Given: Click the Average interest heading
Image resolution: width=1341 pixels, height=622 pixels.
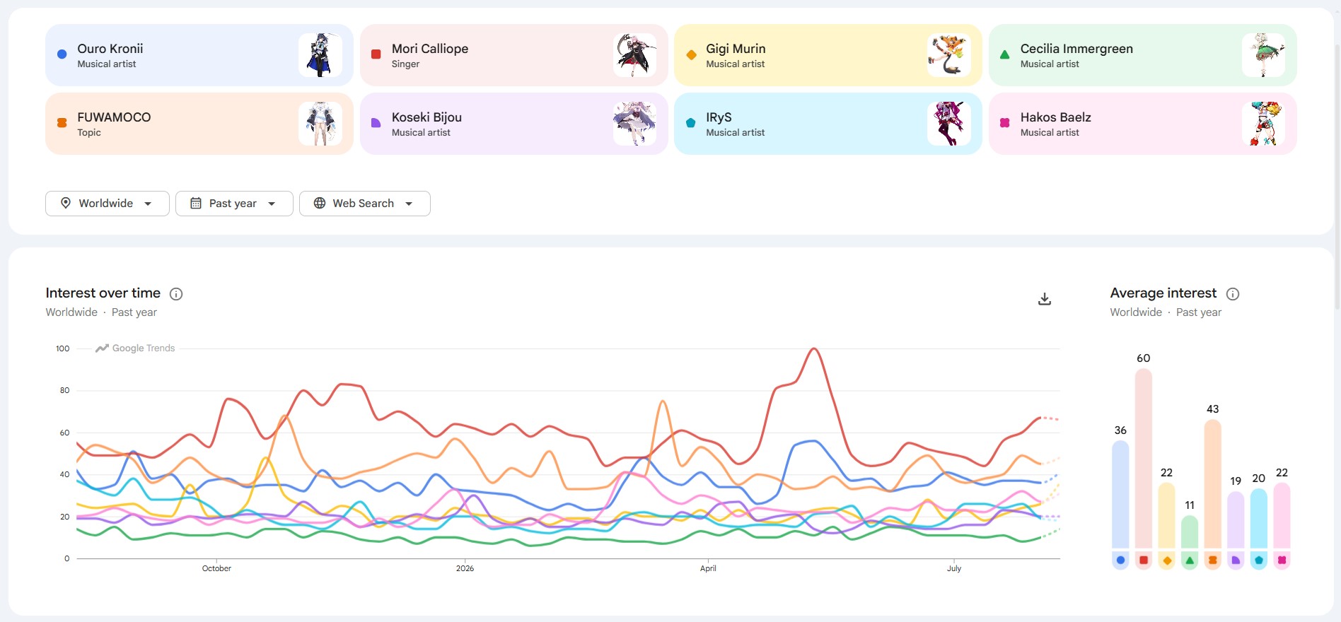Looking at the screenshot, I should coord(1163,293).
